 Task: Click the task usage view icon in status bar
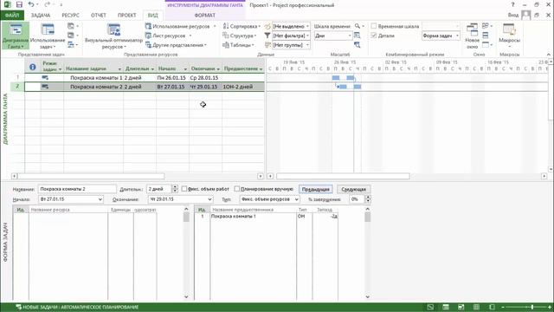tap(446, 307)
